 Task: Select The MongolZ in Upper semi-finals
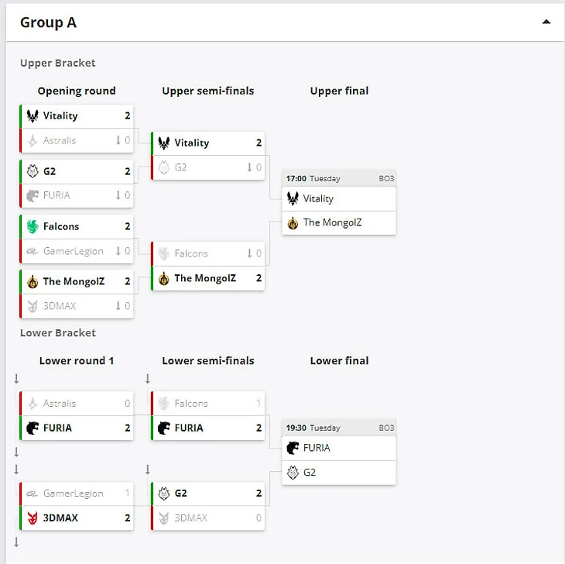tap(205, 278)
